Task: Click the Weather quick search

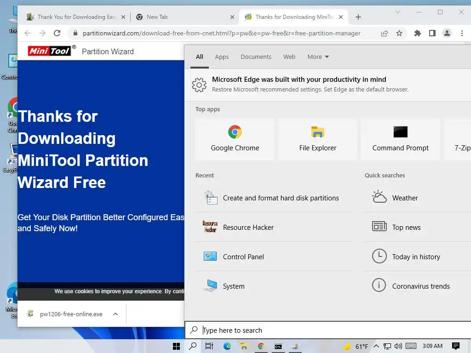Action: coord(418,198)
